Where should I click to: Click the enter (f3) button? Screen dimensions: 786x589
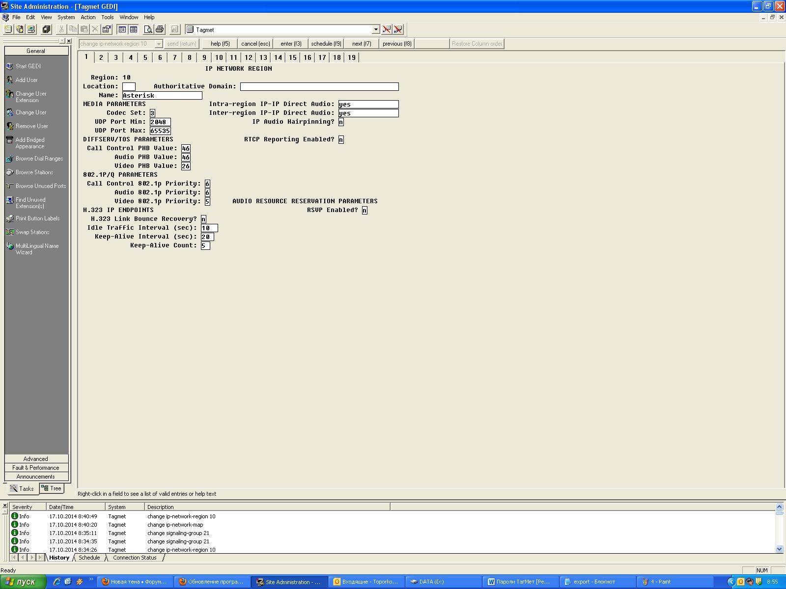click(x=291, y=44)
